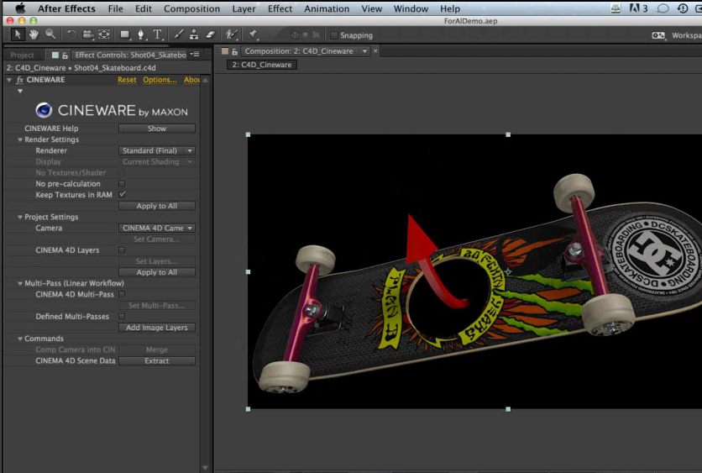Select the 2: C4D_Cineware viewer tab

(x=261, y=65)
